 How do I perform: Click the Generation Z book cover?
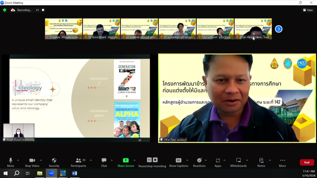[127, 79]
